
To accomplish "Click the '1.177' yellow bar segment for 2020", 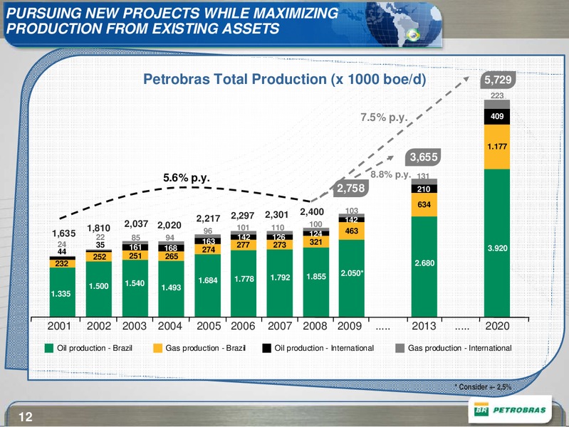I will click(497, 147).
